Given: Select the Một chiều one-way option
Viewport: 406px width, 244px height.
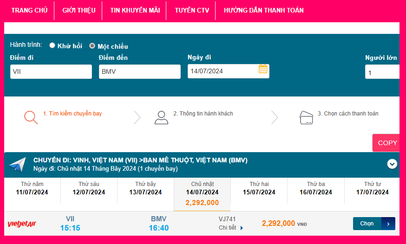Looking at the screenshot, I should pyautogui.click(x=92, y=46).
